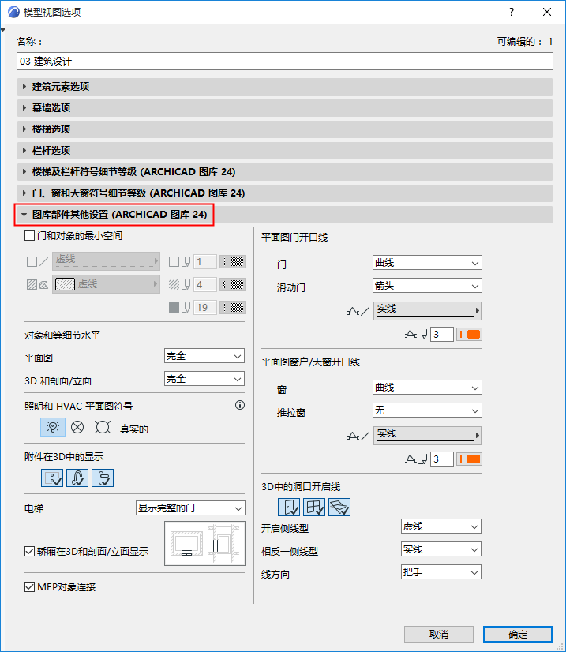Open the 滑动门 dropdown showing 箭头
Screen dimensions: 566x652
coord(427,286)
